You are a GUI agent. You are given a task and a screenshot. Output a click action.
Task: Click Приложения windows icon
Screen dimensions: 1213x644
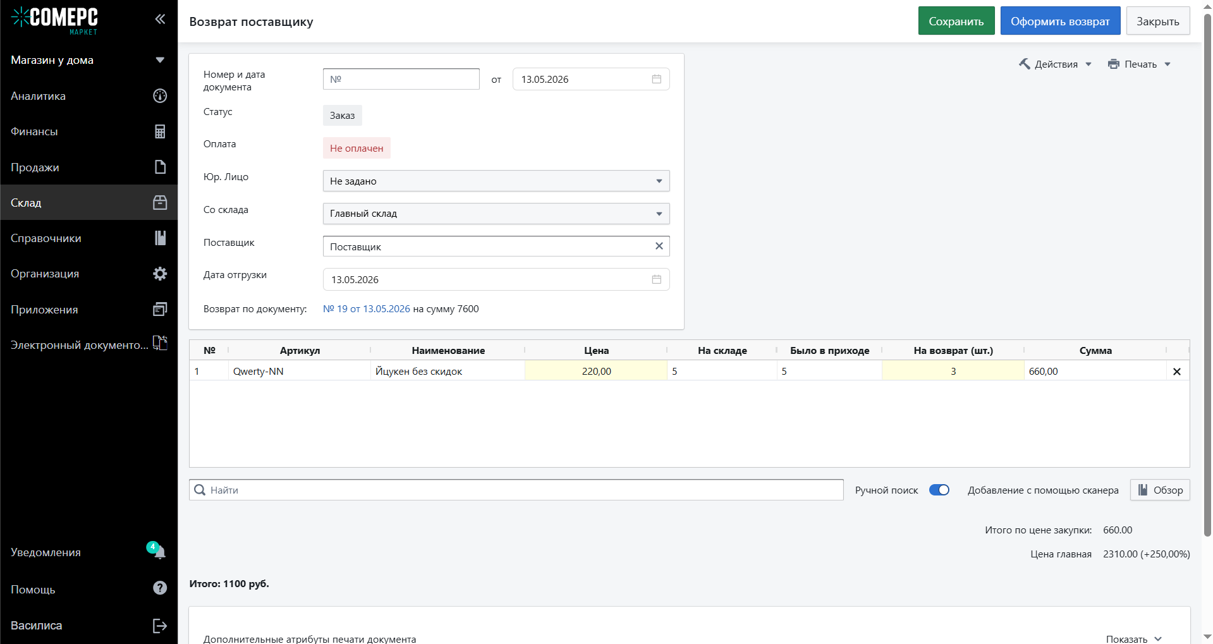(x=160, y=309)
